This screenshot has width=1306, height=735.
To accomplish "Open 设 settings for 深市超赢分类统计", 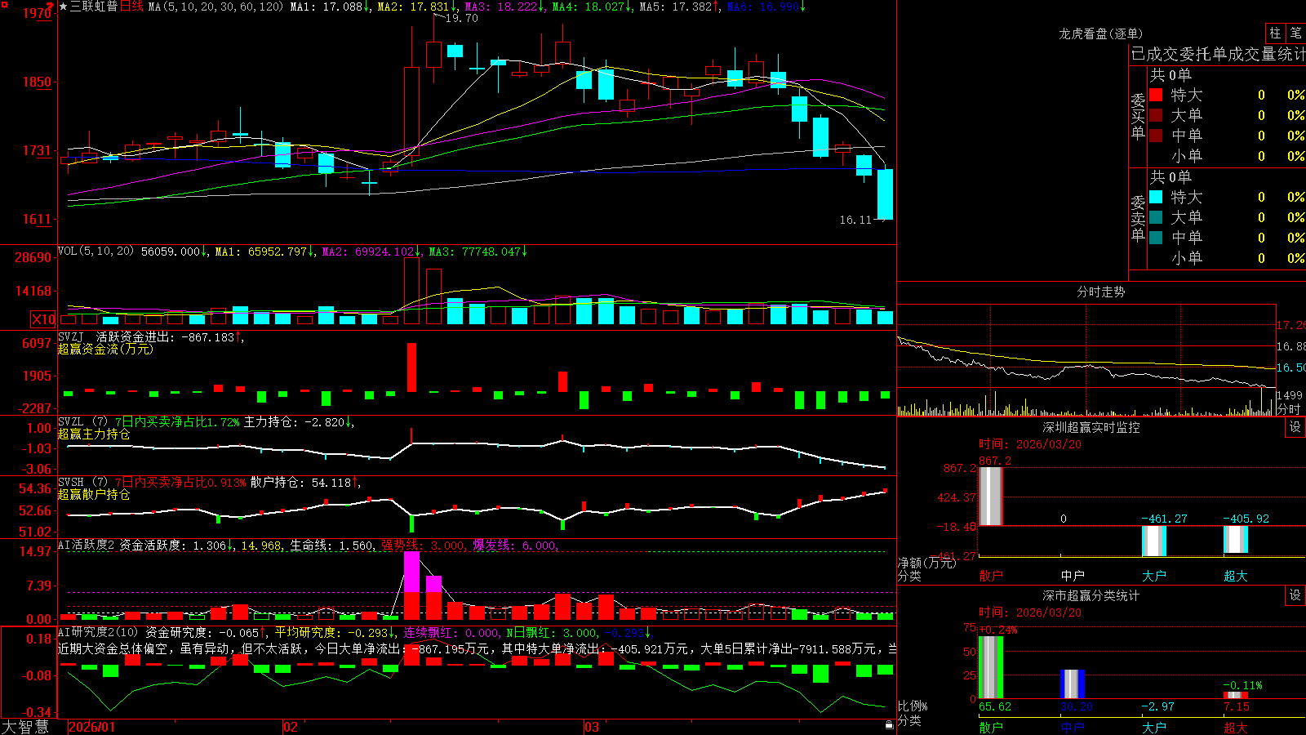I will pyautogui.click(x=1295, y=595).
